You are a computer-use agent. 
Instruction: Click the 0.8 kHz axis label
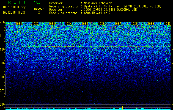[2, 77]
